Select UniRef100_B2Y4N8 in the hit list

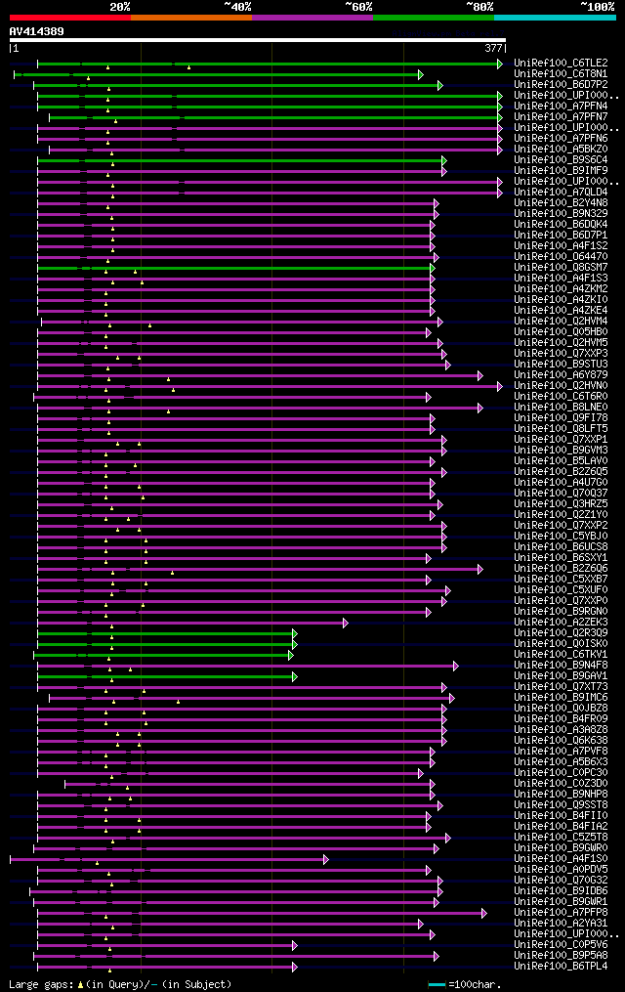tap(561, 203)
